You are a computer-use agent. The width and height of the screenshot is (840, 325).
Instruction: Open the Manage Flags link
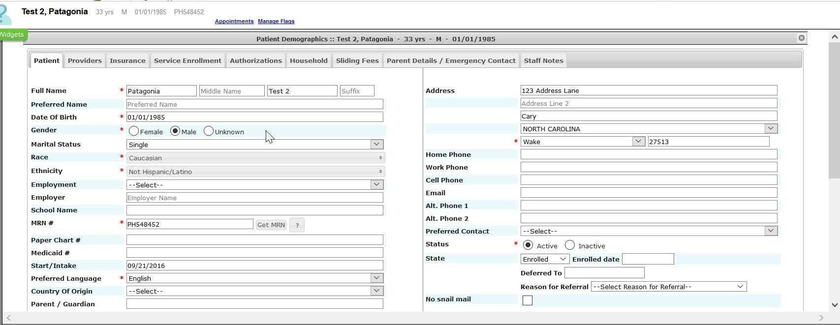point(276,21)
